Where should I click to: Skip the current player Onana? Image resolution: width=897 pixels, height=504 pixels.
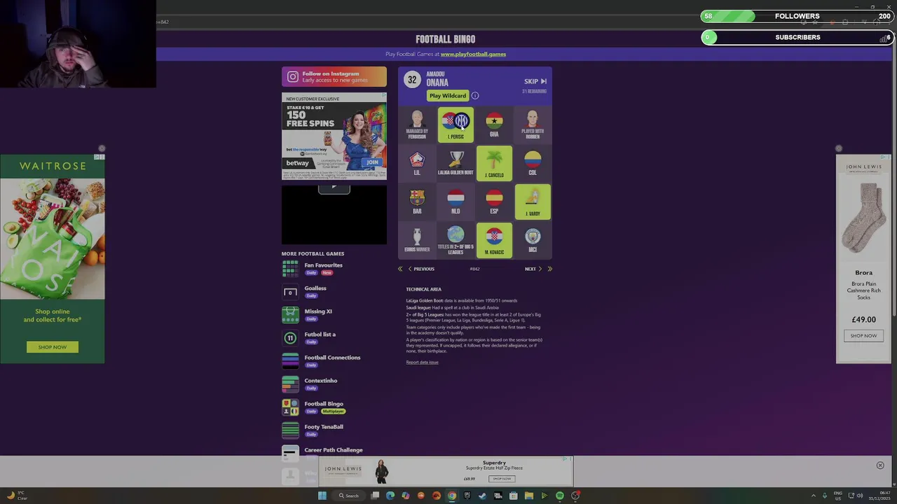tap(535, 81)
